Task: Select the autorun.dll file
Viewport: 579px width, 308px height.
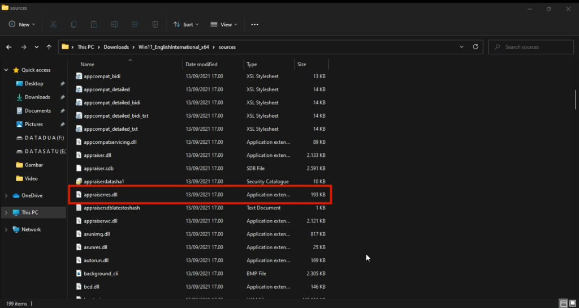Action: point(201,260)
